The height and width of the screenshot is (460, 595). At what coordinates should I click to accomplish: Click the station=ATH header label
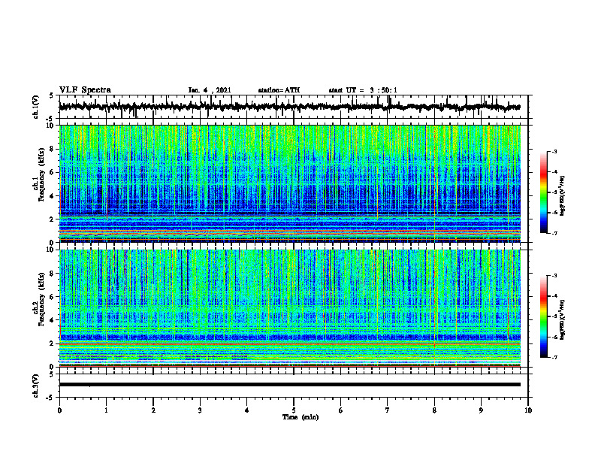pos(279,90)
